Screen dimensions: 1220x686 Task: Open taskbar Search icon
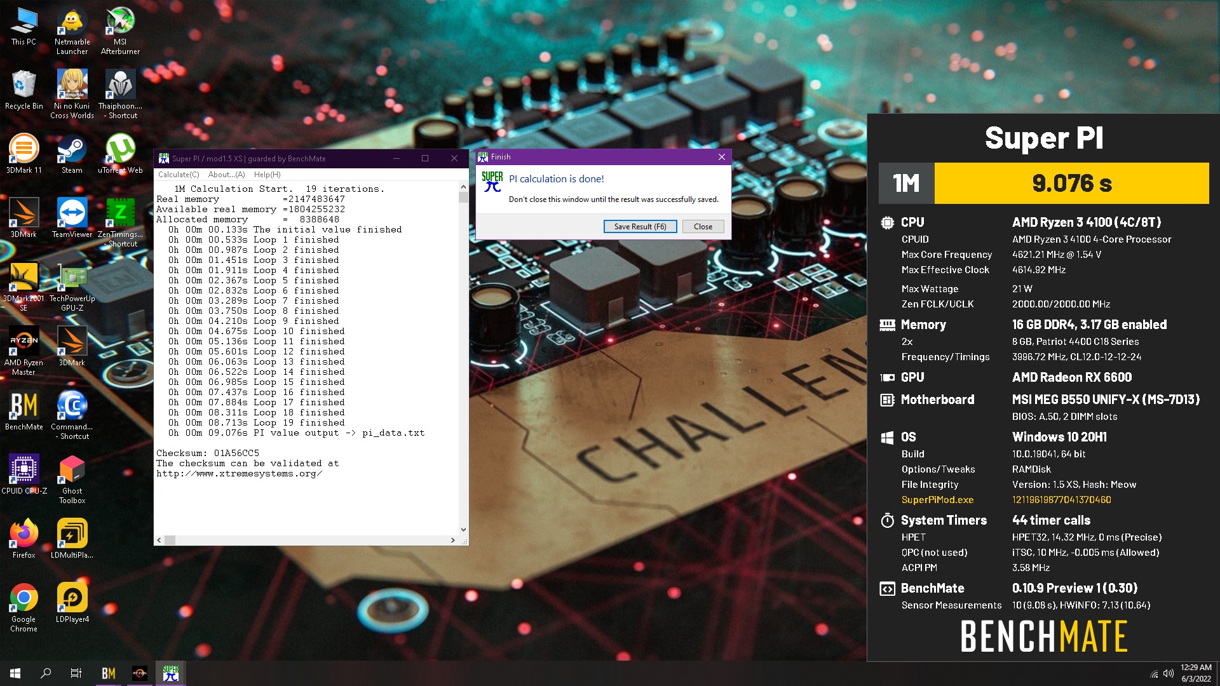pyautogui.click(x=46, y=673)
